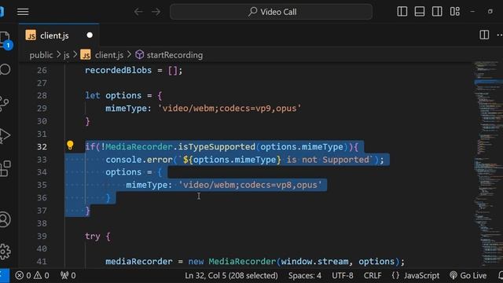The width and height of the screenshot is (503, 283).
Task: Open Explorer in activity bar
Action: click(x=6, y=40)
